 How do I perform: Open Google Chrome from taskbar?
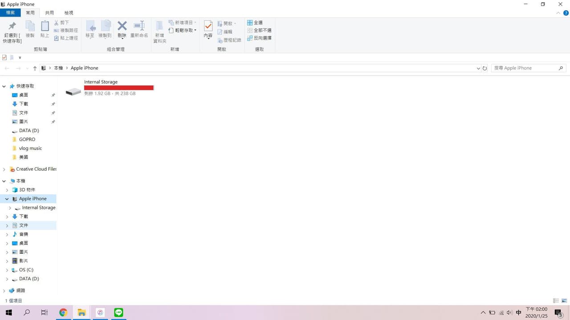(63, 312)
